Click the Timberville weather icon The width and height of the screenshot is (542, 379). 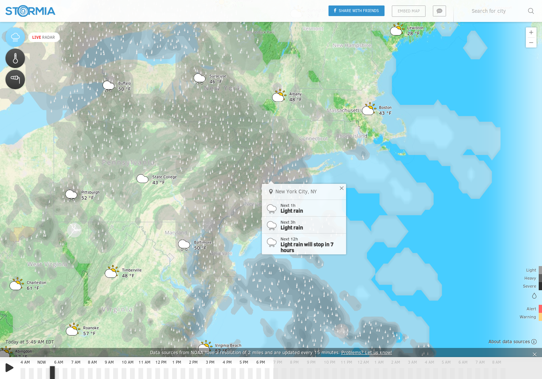pos(112,272)
